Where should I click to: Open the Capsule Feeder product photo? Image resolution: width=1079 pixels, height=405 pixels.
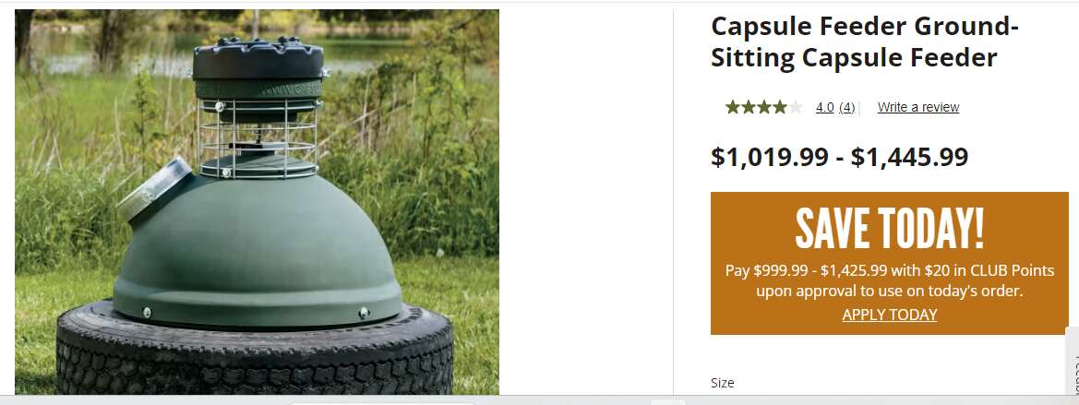[257, 201]
